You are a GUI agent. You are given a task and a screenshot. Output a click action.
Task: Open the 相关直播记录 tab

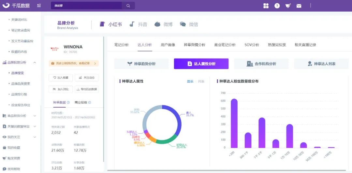pos(305,45)
